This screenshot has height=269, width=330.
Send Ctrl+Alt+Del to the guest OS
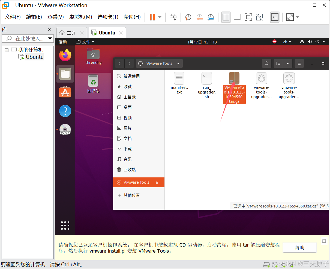[173, 17]
